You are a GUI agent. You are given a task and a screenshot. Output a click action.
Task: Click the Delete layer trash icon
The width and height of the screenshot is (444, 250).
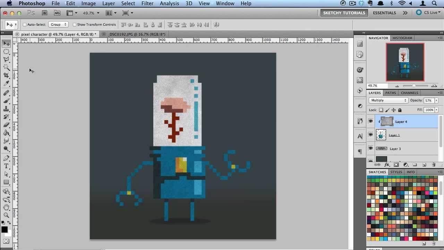[x=434, y=165]
